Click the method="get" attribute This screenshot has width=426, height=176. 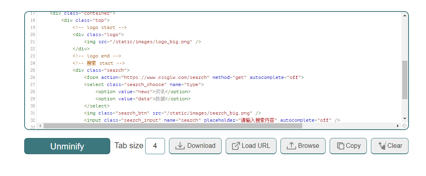[230, 77]
